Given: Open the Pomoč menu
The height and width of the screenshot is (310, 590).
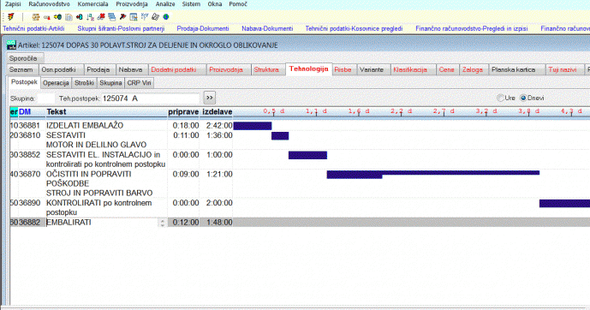Looking at the screenshot, I should [x=238, y=4].
